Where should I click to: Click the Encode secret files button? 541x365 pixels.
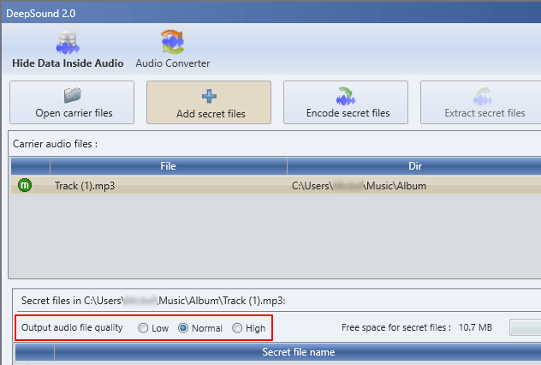pos(346,103)
